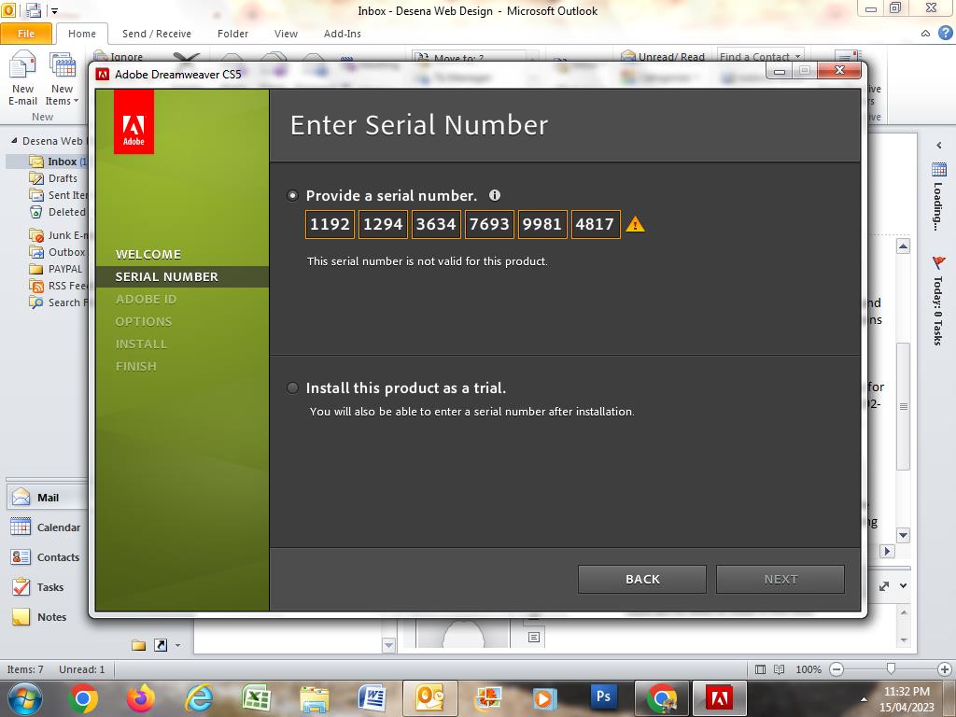Collapse the Desena Web mailbox tree

coord(14,141)
